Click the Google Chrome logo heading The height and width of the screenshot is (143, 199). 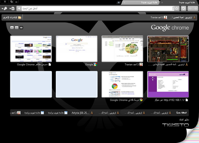click(170, 28)
